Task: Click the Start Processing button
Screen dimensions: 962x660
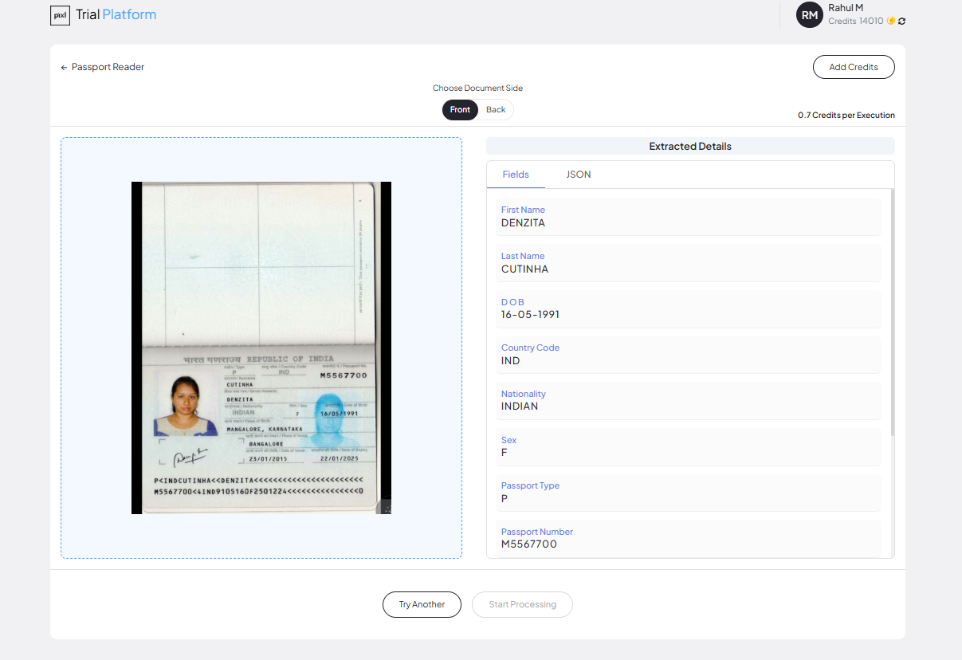Action: click(x=522, y=604)
